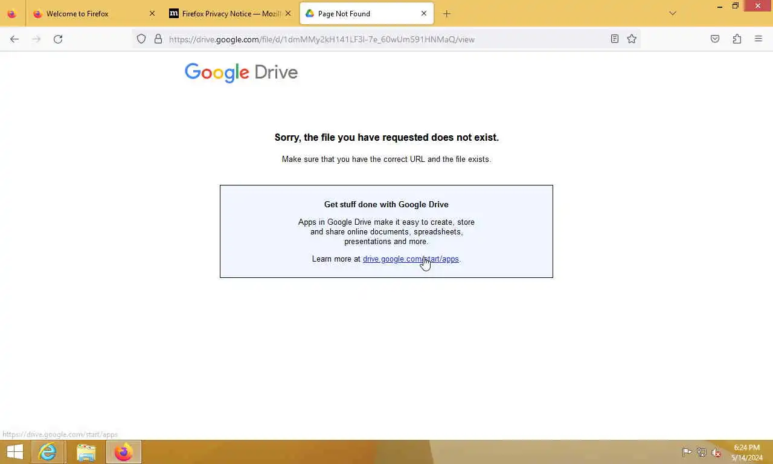The image size is (773, 464).
Task: Restore down the Firefox window
Action: tap(736, 7)
